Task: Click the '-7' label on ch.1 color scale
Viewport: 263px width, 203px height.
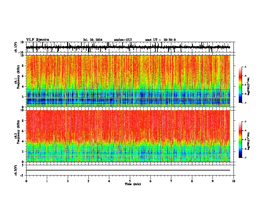Action: point(245,103)
